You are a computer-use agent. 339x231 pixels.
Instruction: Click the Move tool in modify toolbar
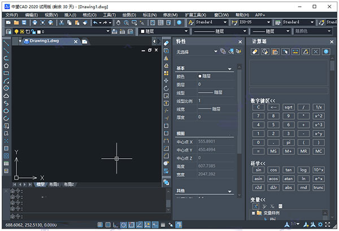[x=166, y=81]
